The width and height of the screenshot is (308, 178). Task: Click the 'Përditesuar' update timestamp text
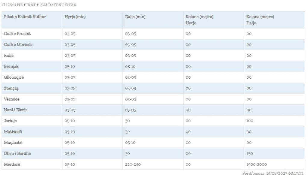click(273, 173)
